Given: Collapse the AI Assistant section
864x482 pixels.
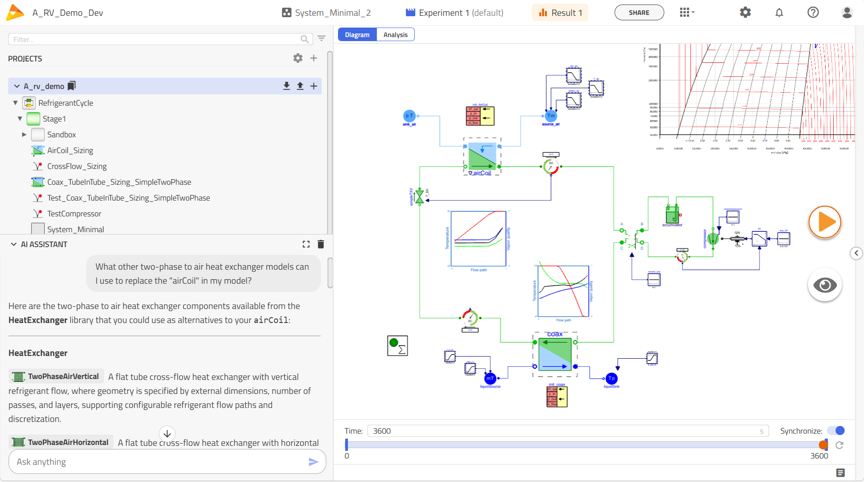Looking at the screenshot, I should [x=14, y=244].
